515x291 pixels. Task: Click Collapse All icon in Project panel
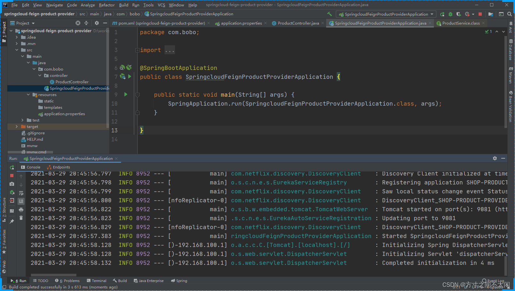(86, 23)
